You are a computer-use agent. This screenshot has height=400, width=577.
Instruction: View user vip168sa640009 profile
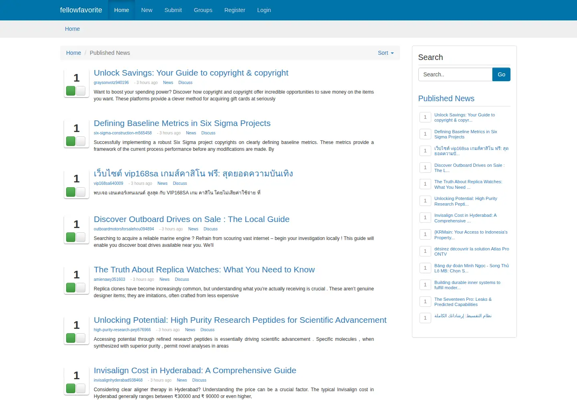109,184
